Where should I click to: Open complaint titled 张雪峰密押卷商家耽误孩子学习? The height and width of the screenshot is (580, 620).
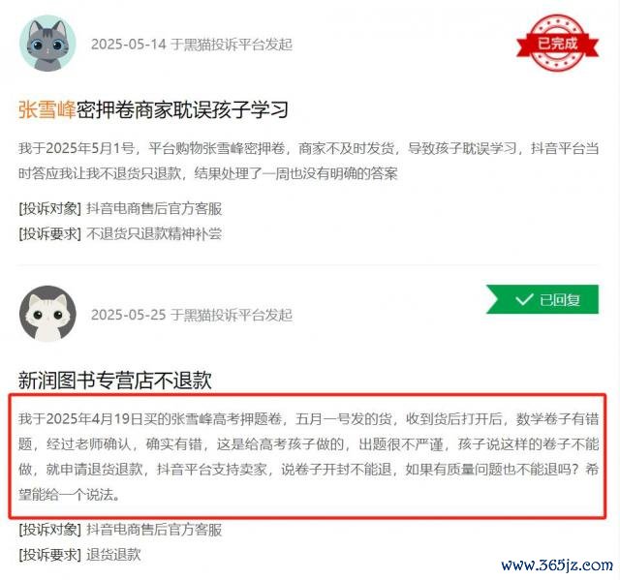coord(153,109)
